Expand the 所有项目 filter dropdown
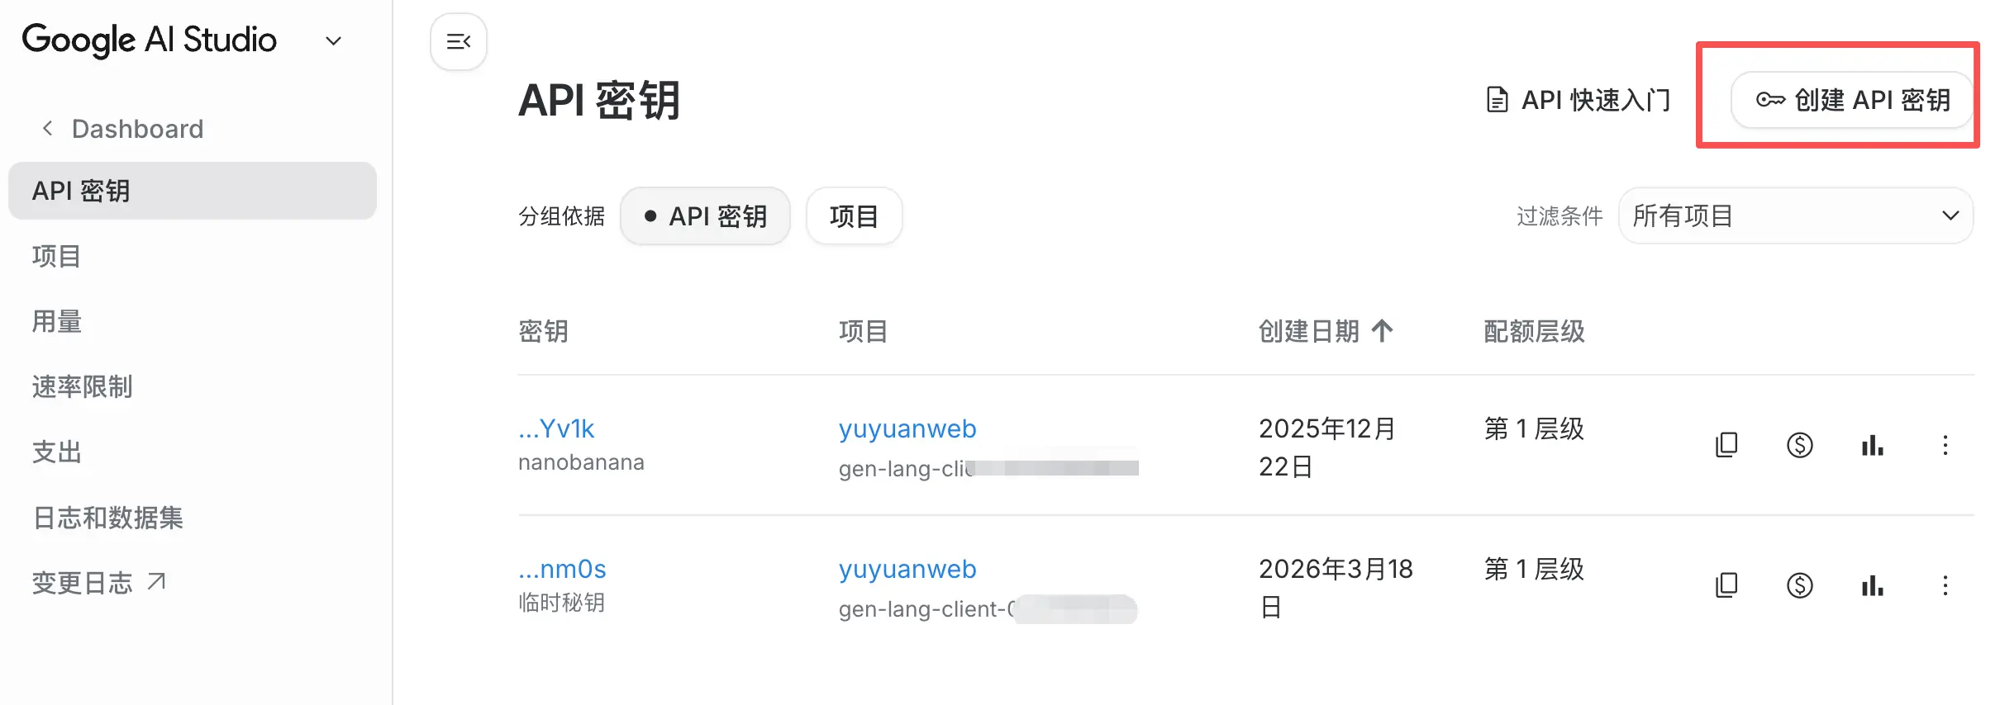 1795,216
